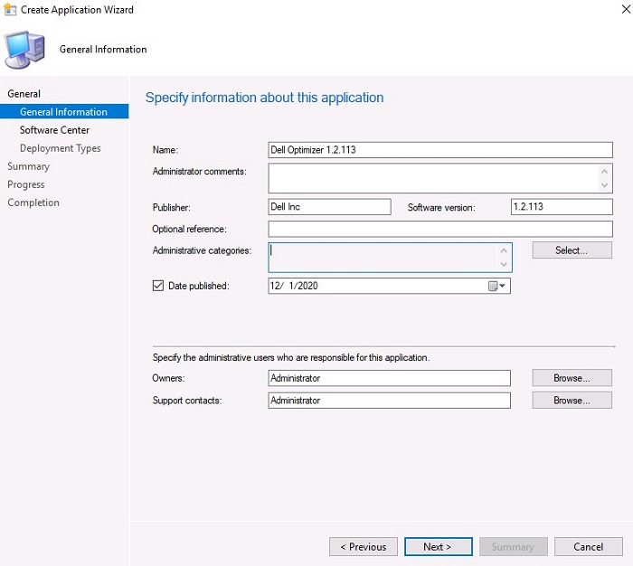633x566 pixels.
Task: Toggle the Date published checkbox
Action: [x=158, y=286]
